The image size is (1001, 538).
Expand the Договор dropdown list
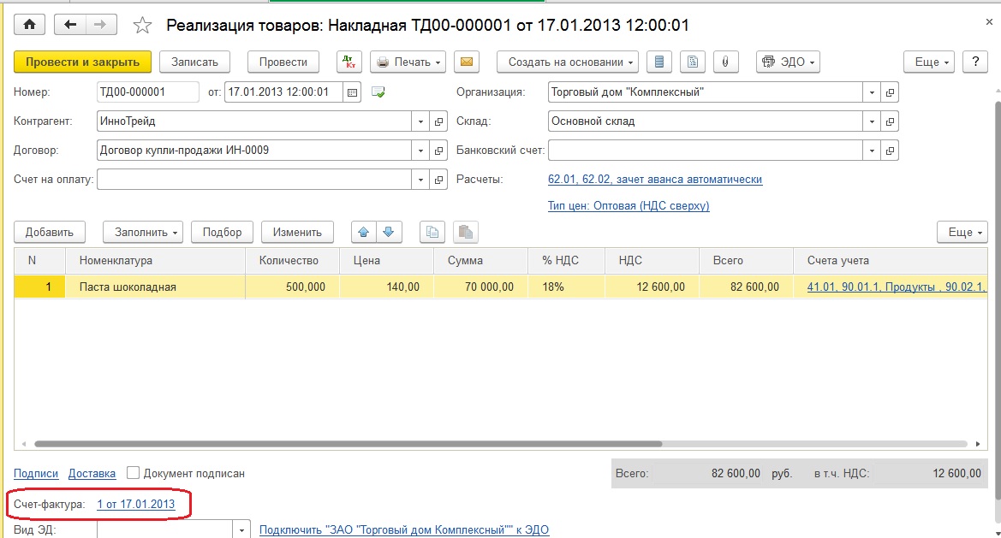tap(420, 151)
